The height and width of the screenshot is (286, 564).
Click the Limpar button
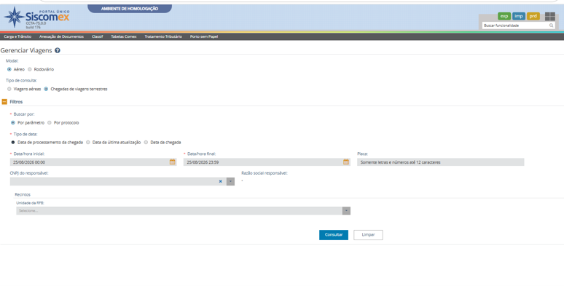(x=368, y=235)
